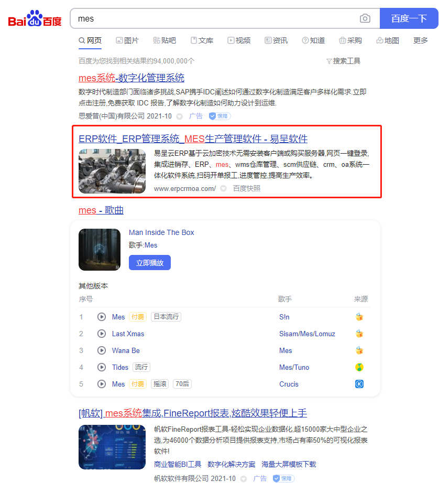Image resolution: width=439 pixels, height=492 pixels.
Task: Click 摇滚 tag in fifth song row
Action: tap(160, 384)
